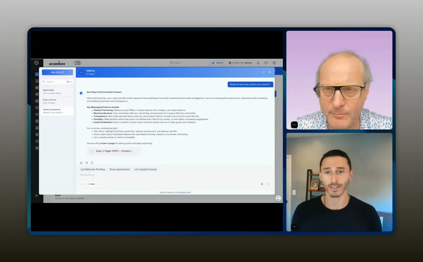Click the document file icon in sidebar
Screen dimensions: 423x262
pyautogui.click(x=37, y=141)
